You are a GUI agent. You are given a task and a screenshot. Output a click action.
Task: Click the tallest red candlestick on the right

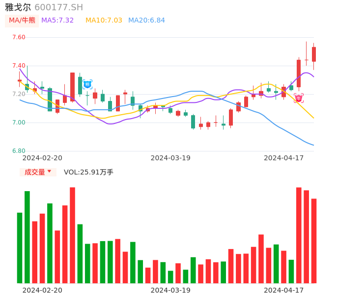299,74
